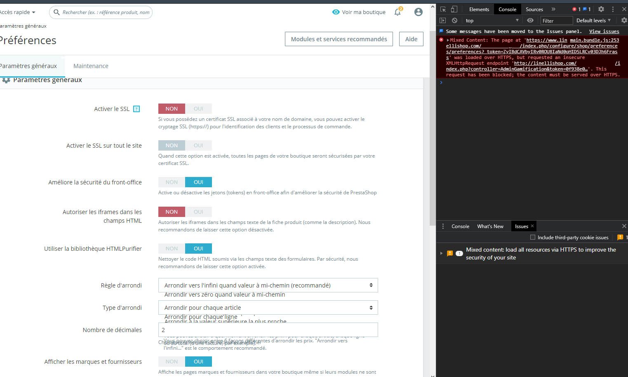Open DevTools settings gear icon
The height and width of the screenshot is (377, 628).
[601, 9]
